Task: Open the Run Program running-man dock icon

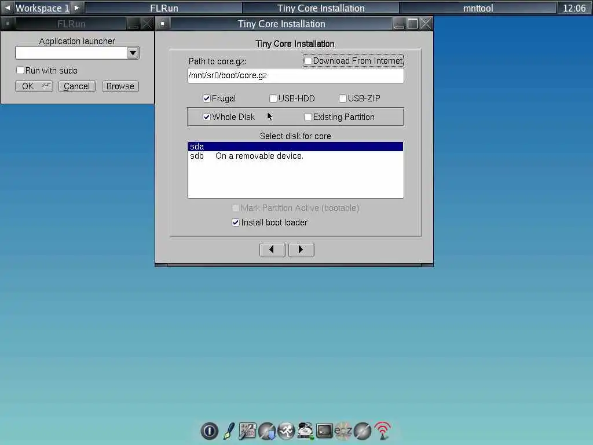Action: coord(286,431)
